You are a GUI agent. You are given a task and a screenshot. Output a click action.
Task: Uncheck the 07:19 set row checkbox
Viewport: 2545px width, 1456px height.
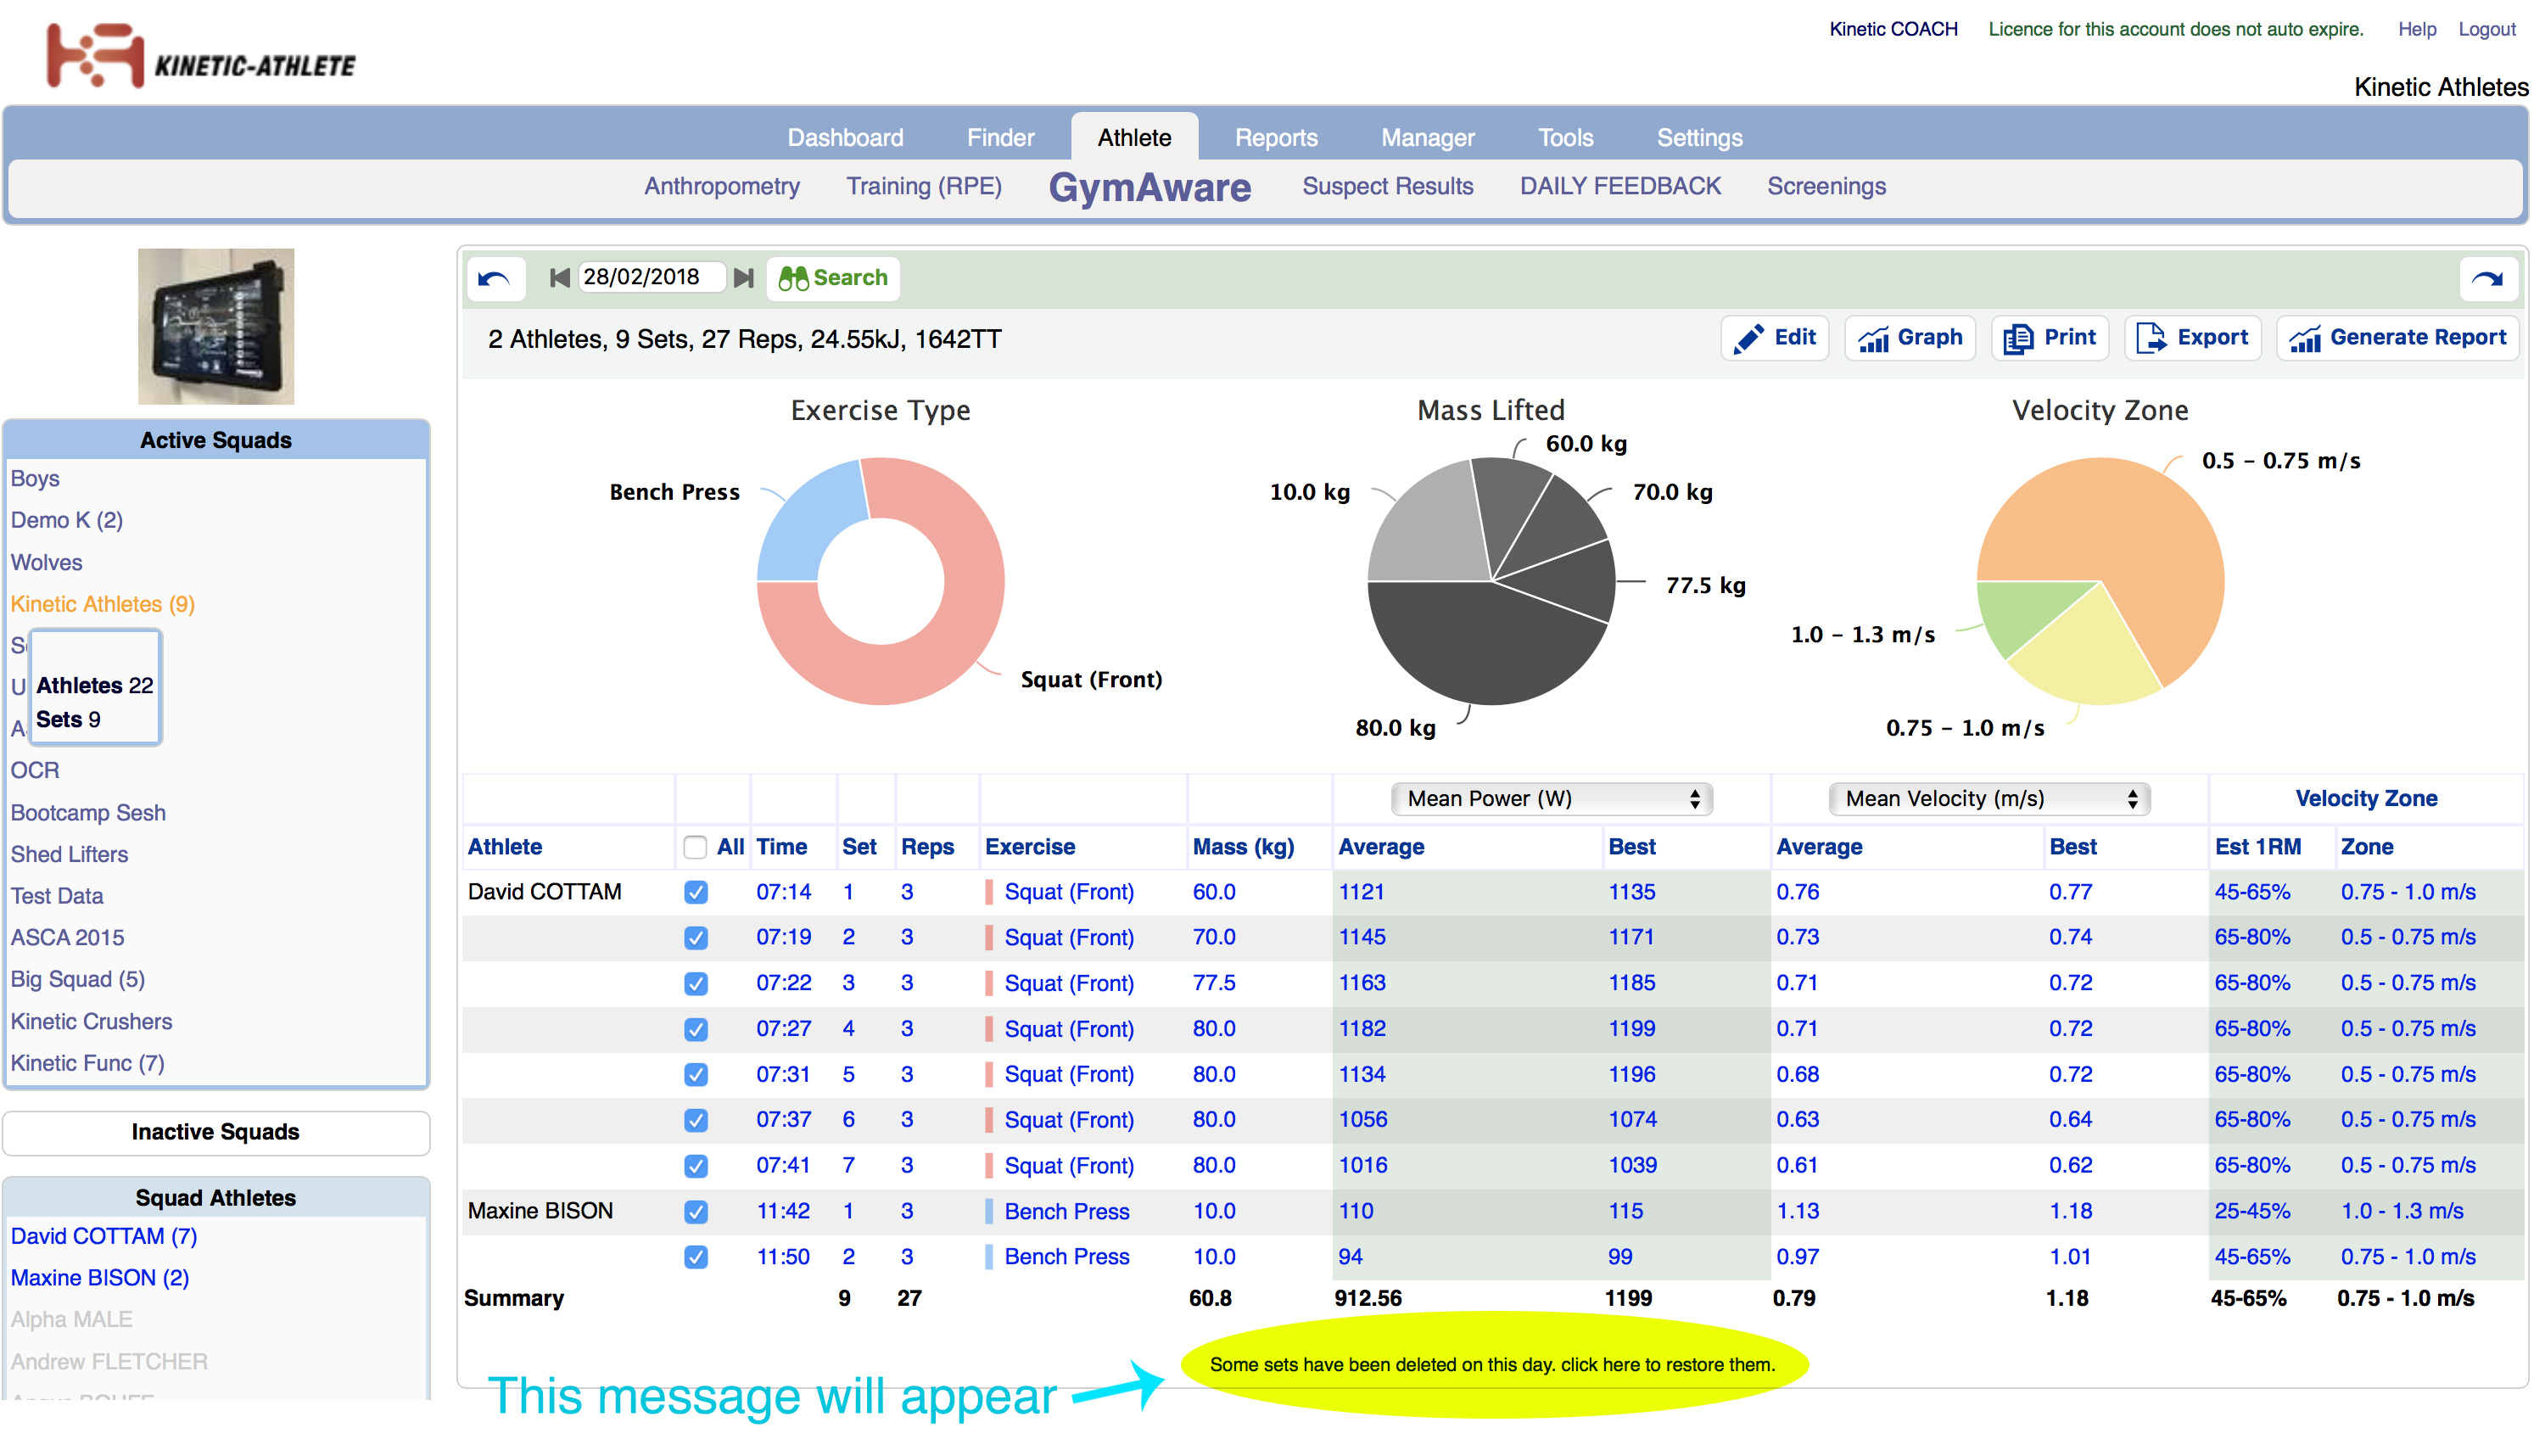click(696, 938)
